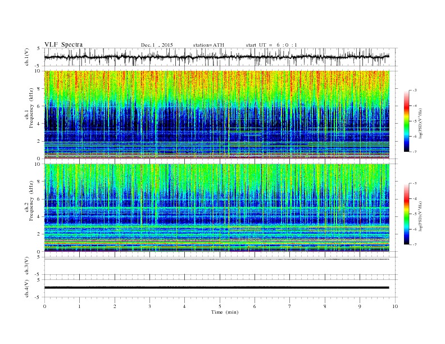Image resolution: width=445 pixels, height=344 pixels.
Task: Click the ch.1 "Frequency (kHz)" axis label
Action: coord(31,108)
